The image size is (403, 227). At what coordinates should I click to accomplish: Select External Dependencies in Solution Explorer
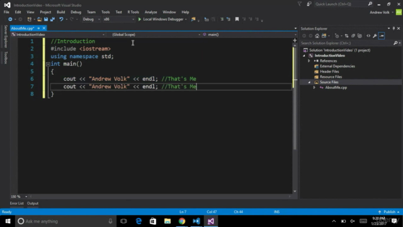pos(338,66)
